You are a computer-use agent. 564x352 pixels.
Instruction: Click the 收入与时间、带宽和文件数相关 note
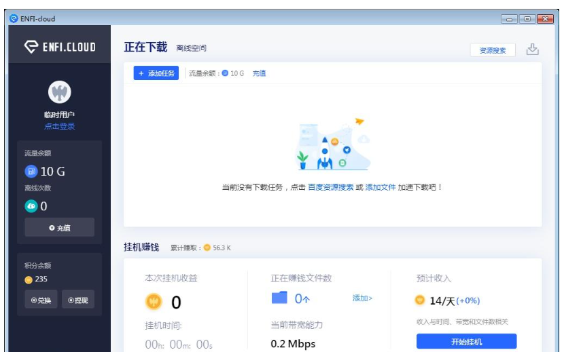coord(462,322)
